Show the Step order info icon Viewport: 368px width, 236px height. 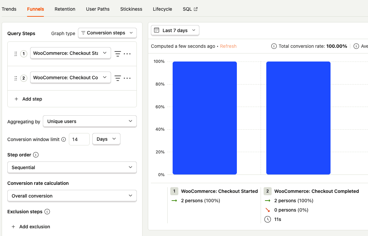[36, 155]
